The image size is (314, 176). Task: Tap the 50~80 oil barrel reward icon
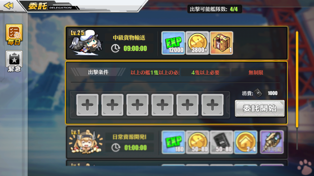[x=221, y=142]
